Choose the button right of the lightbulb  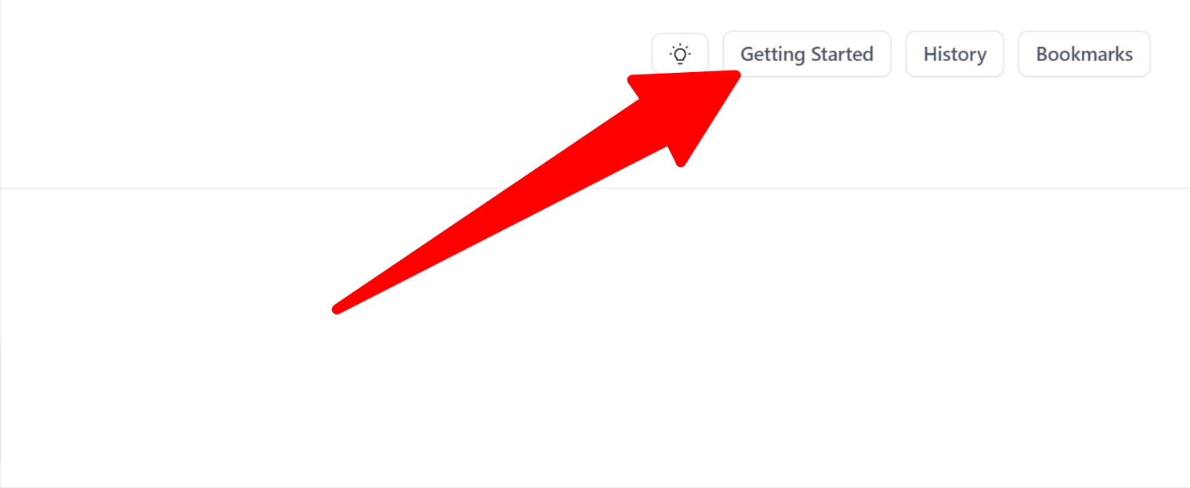807,54
